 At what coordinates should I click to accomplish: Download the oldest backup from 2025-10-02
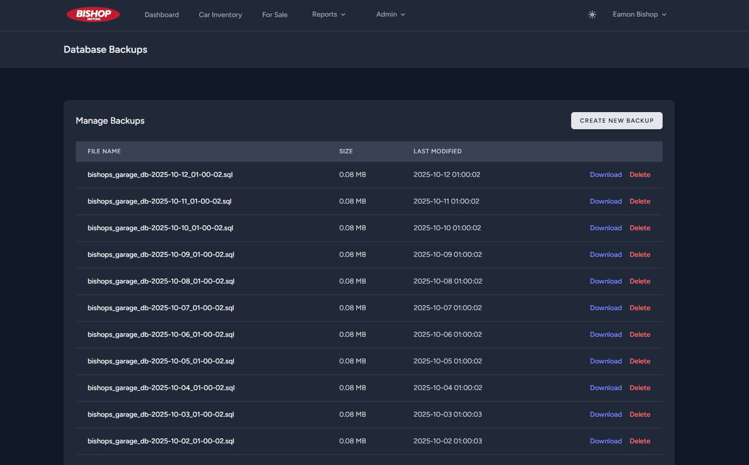(606, 441)
